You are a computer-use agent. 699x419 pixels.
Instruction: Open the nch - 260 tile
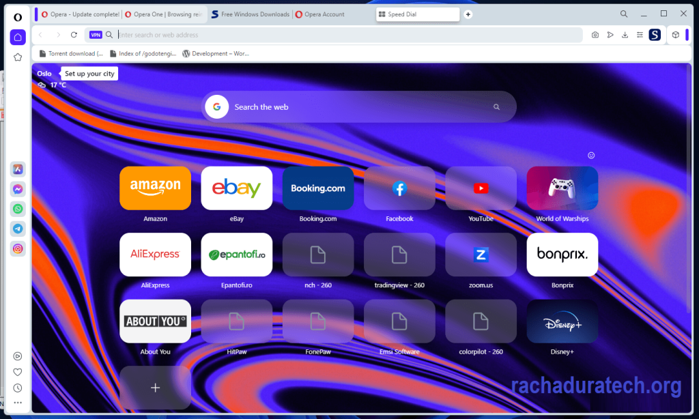(x=318, y=255)
